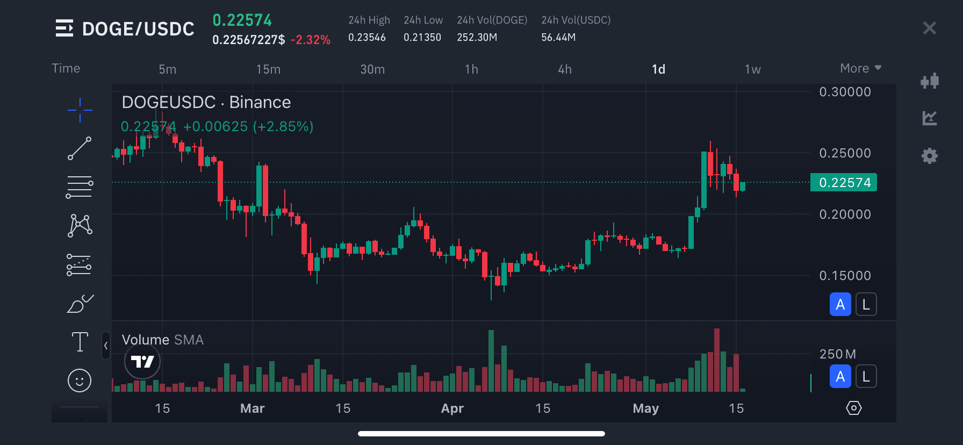
Task: Select the text annotation tool
Action: tap(80, 342)
